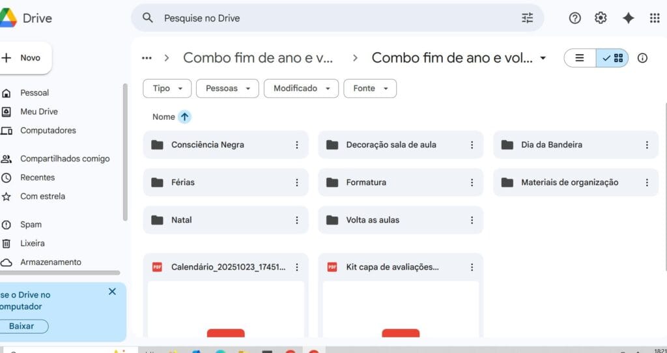Show the details info panel
Image resolution: width=667 pixels, height=353 pixels.
coord(642,58)
